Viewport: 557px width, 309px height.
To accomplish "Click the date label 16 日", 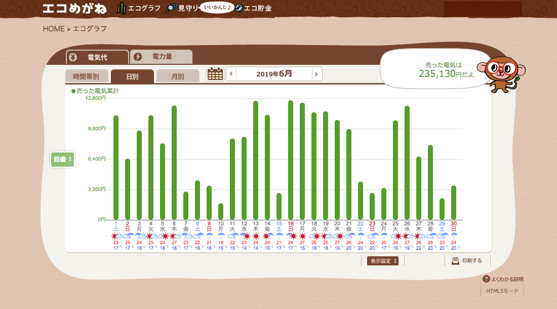I will pos(291,226).
